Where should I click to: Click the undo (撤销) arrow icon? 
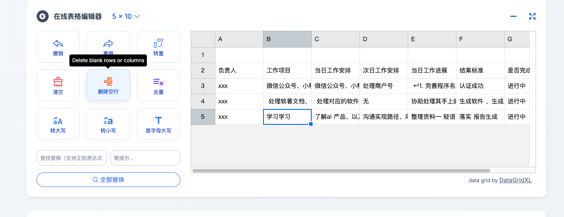(x=58, y=43)
